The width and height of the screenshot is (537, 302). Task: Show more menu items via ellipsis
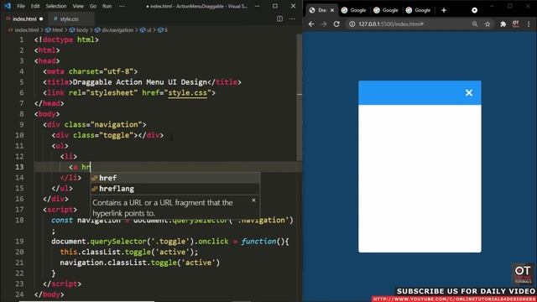122,6
